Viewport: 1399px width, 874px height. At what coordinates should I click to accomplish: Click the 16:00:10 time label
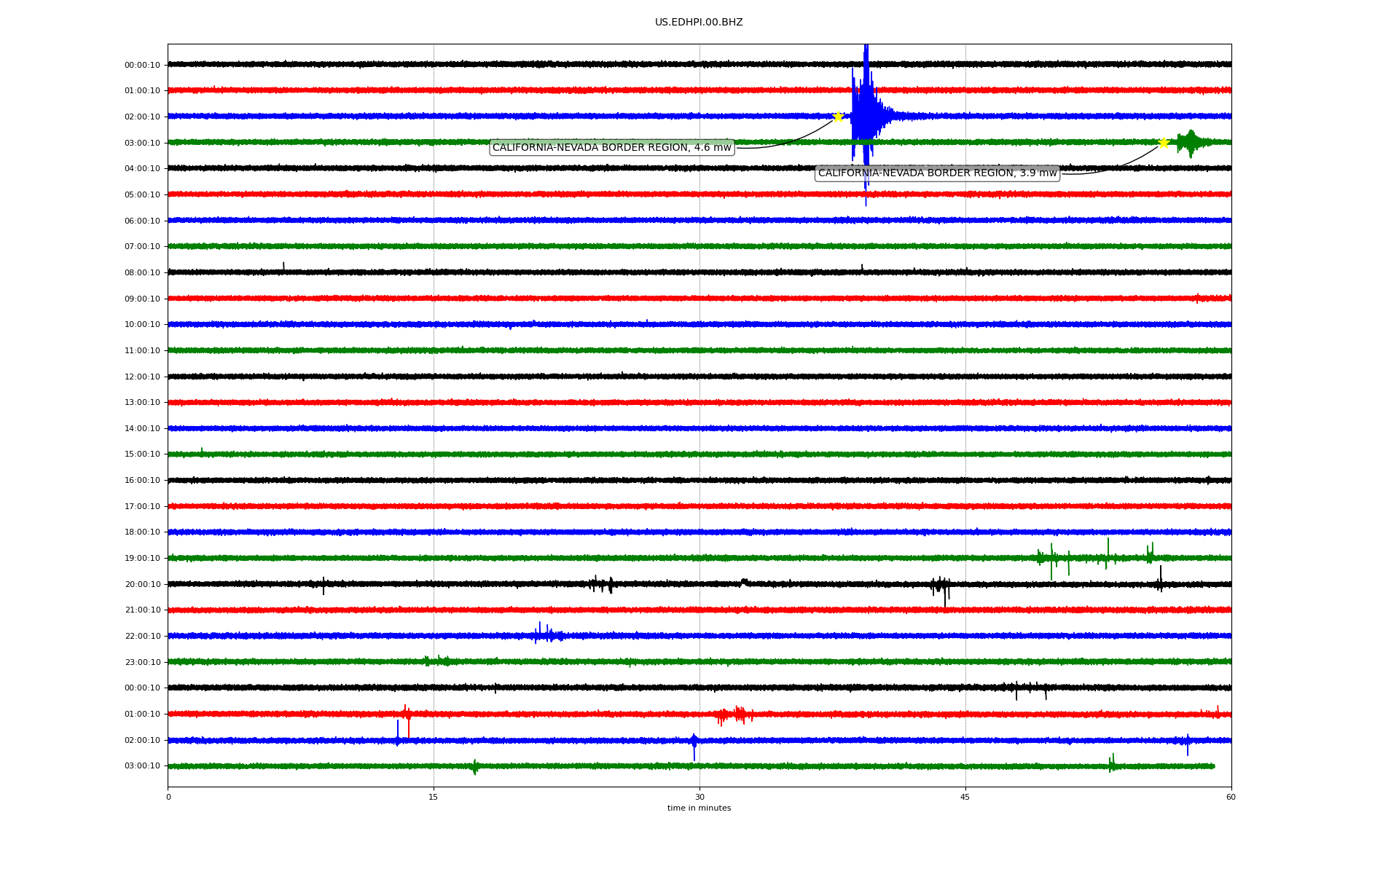(142, 481)
